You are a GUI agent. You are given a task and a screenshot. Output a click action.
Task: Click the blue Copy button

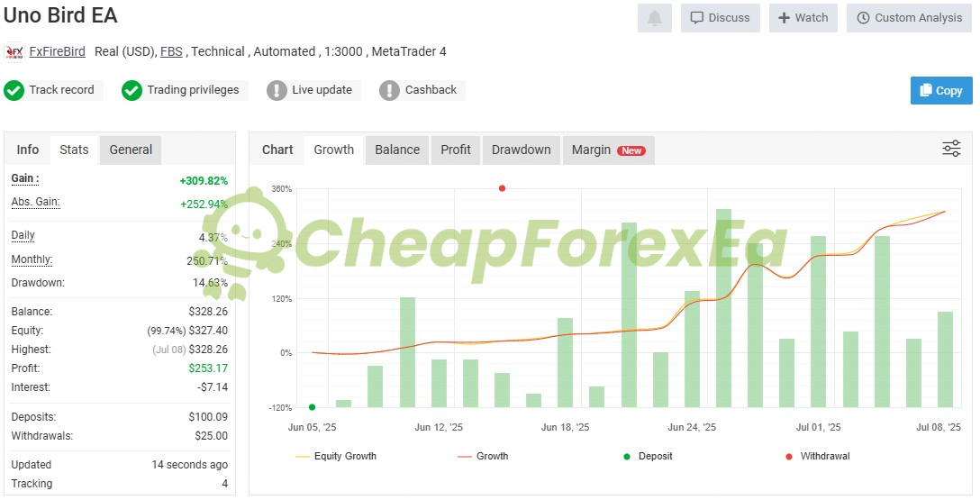[x=941, y=91]
